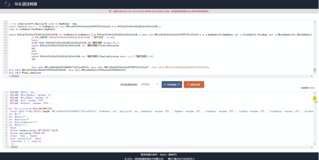Click the speaker announcement icon in notice bar
Viewport: 319px width, 160px height.
click(x=110, y=11)
